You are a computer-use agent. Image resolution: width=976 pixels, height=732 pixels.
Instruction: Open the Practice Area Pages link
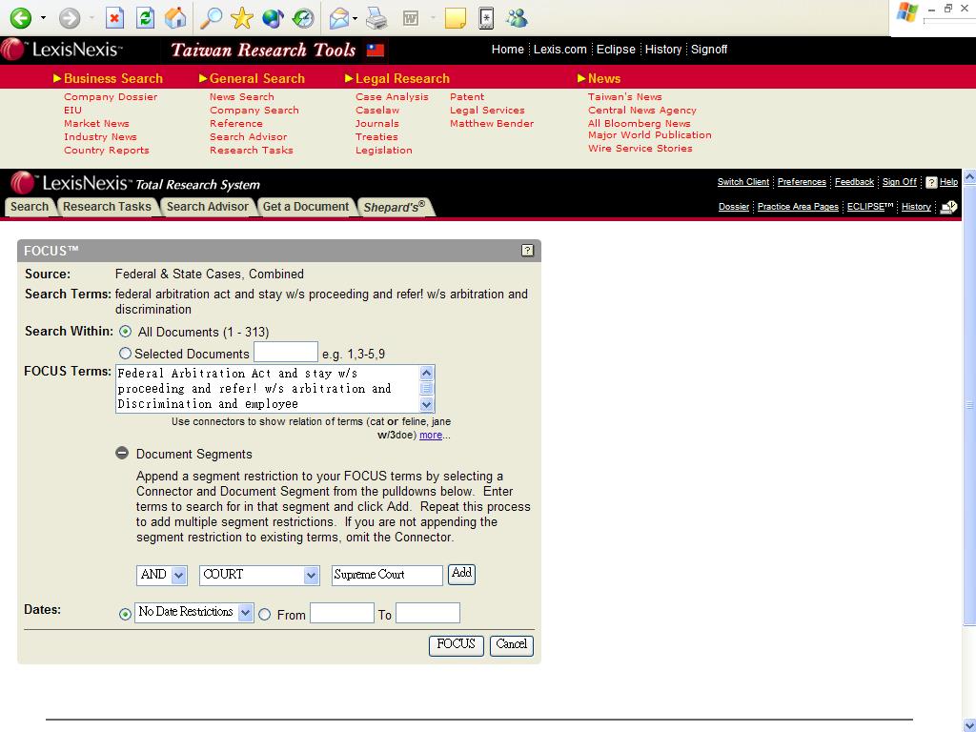click(x=798, y=207)
